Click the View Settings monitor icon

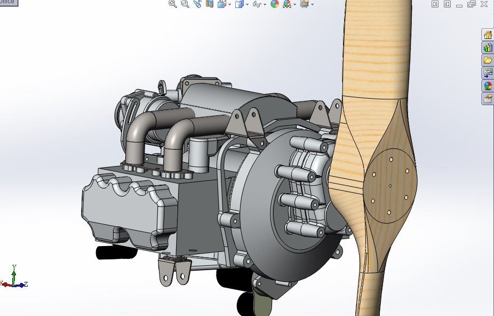click(x=304, y=4)
